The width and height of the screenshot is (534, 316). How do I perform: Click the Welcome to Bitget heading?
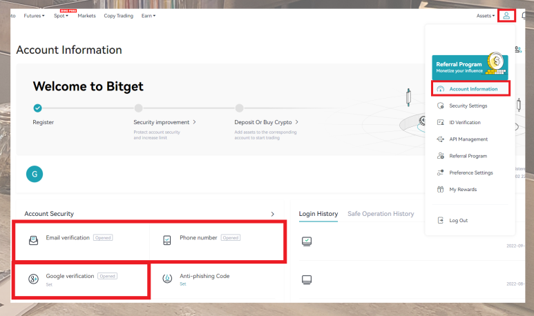coord(88,86)
